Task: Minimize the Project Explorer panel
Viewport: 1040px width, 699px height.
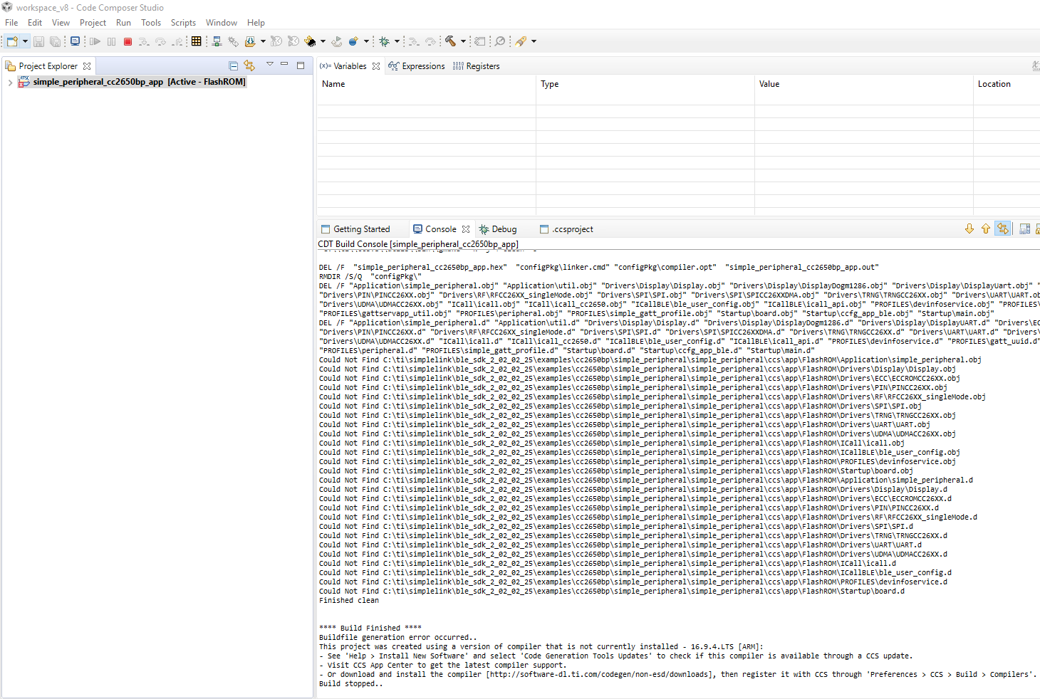Action: click(284, 64)
